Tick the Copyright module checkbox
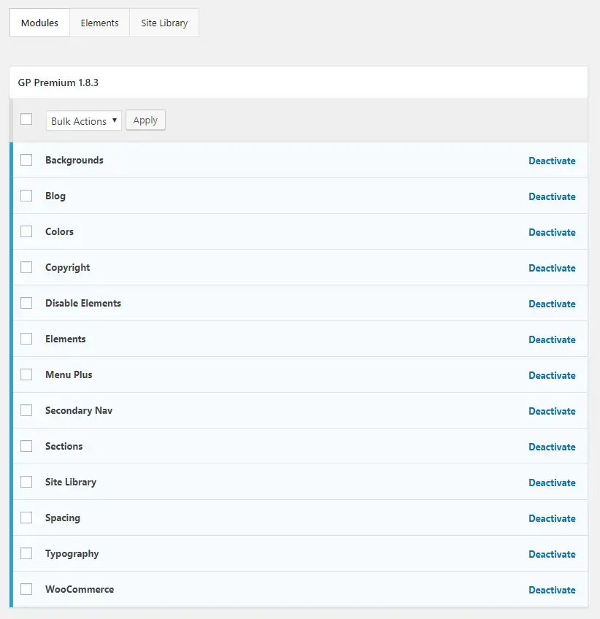Viewport: 600px width, 619px height. [x=26, y=267]
